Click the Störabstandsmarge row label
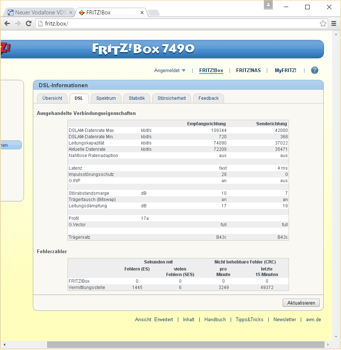The height and width of the screenshot is (350, 341). point(89,193)
